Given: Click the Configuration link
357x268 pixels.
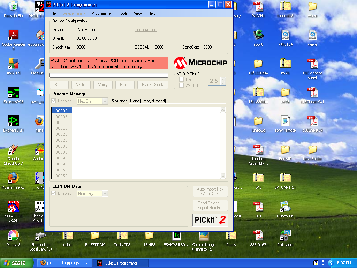Looking at the screenshot, I should click(146, 30).
